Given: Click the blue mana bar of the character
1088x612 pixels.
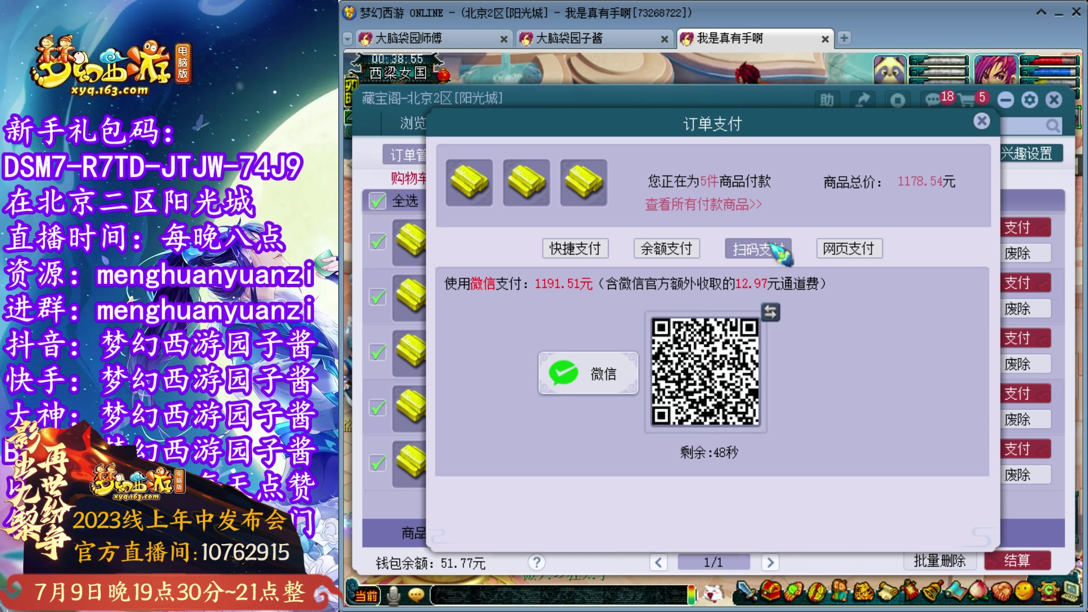Looking at the screenshot, I should pyautogui.click(x=1049, y=72).
